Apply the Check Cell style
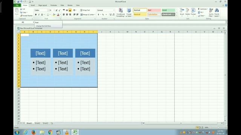 pyautogui.click(x=168, y=14)
